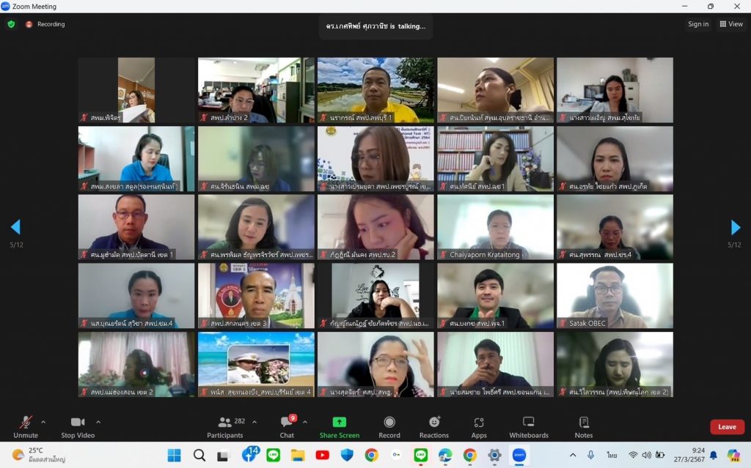
Task: Open File Explorer from taskbar
Action: coord(298,455)
